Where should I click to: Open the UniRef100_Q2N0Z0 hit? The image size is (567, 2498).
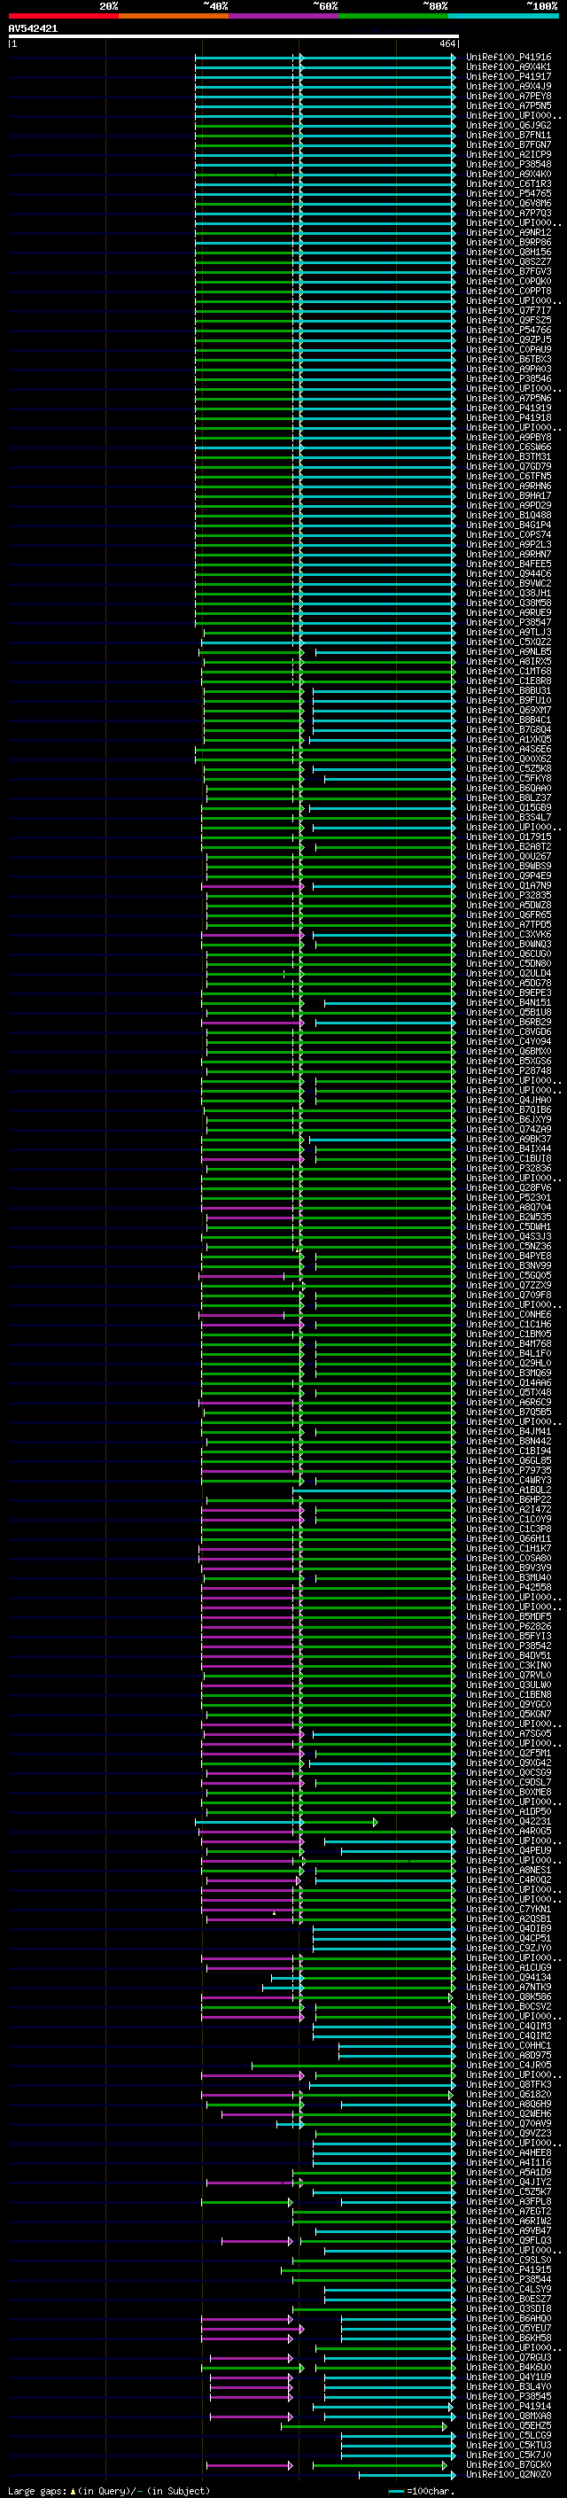509,2474
